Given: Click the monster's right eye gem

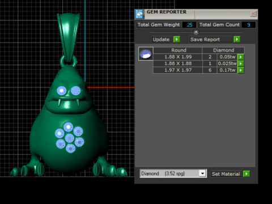Looking at the screenshot, I should point(76,91).
